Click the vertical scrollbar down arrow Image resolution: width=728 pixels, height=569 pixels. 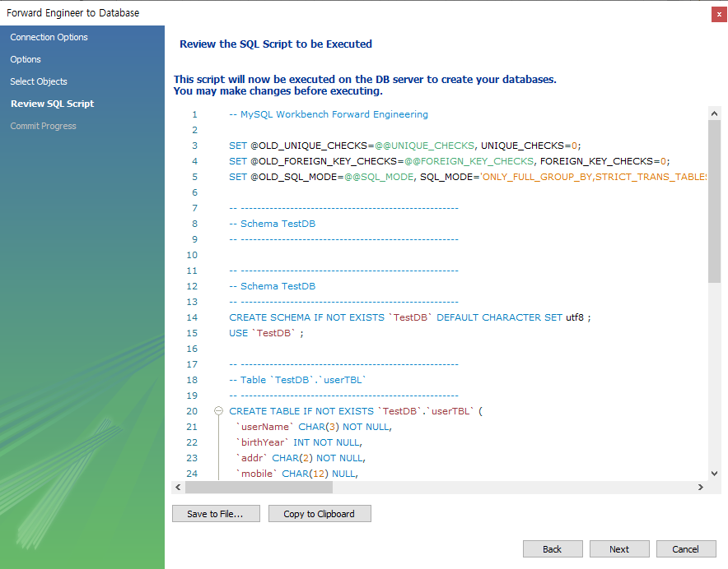pyautogui.click(x=714, y=474)
